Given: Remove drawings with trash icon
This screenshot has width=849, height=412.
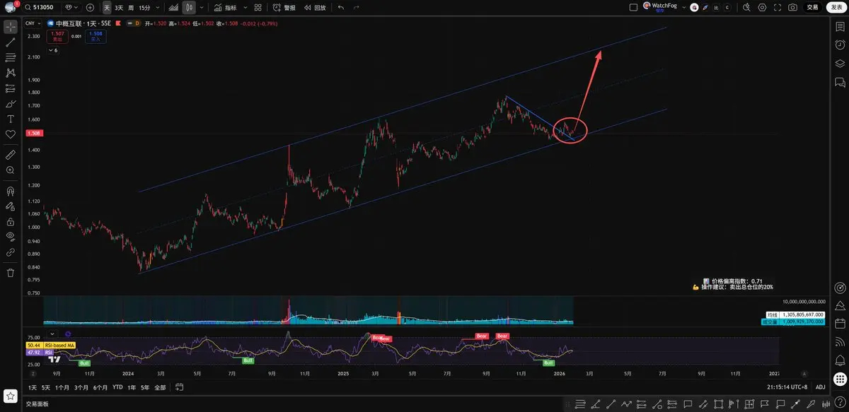Looking at the screenshot, I should coord(11,272).
